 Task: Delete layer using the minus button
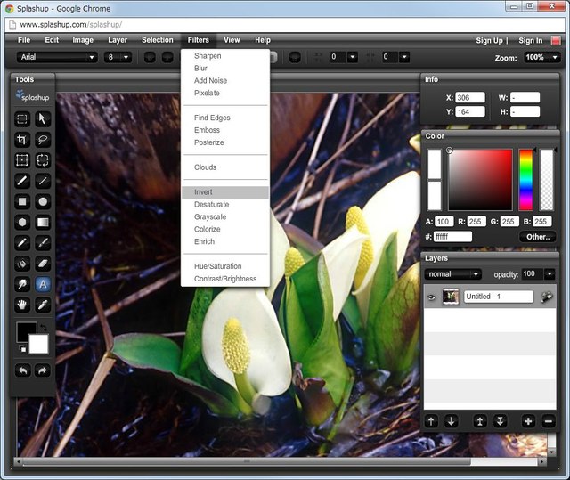548,421
